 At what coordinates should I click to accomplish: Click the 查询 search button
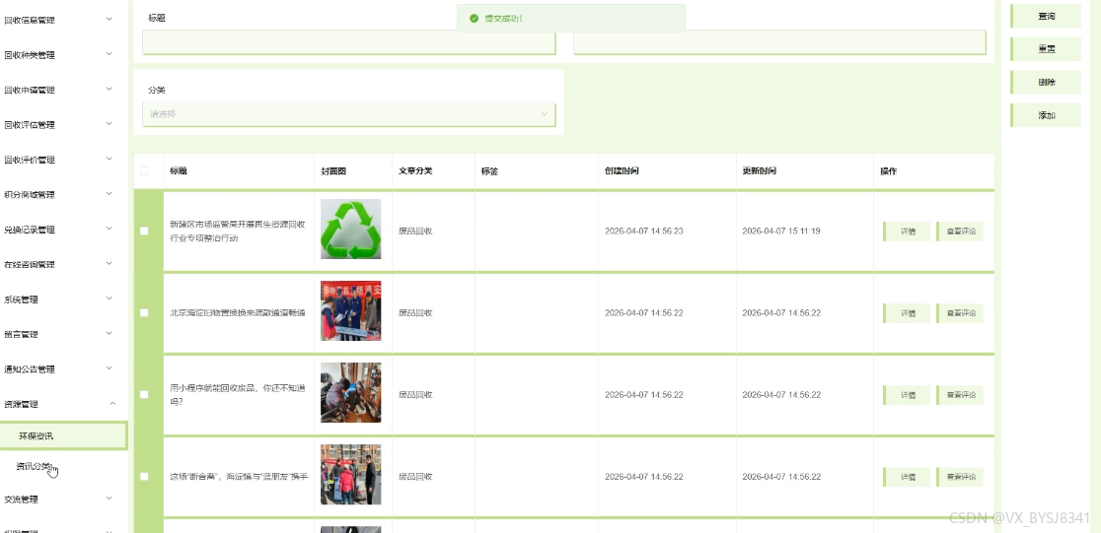tap(1046, 16)
